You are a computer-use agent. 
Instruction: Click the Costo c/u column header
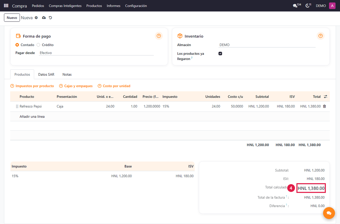pos(235,97)
